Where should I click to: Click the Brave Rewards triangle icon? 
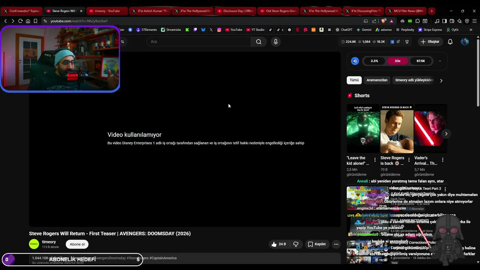[x=391, y=21]
